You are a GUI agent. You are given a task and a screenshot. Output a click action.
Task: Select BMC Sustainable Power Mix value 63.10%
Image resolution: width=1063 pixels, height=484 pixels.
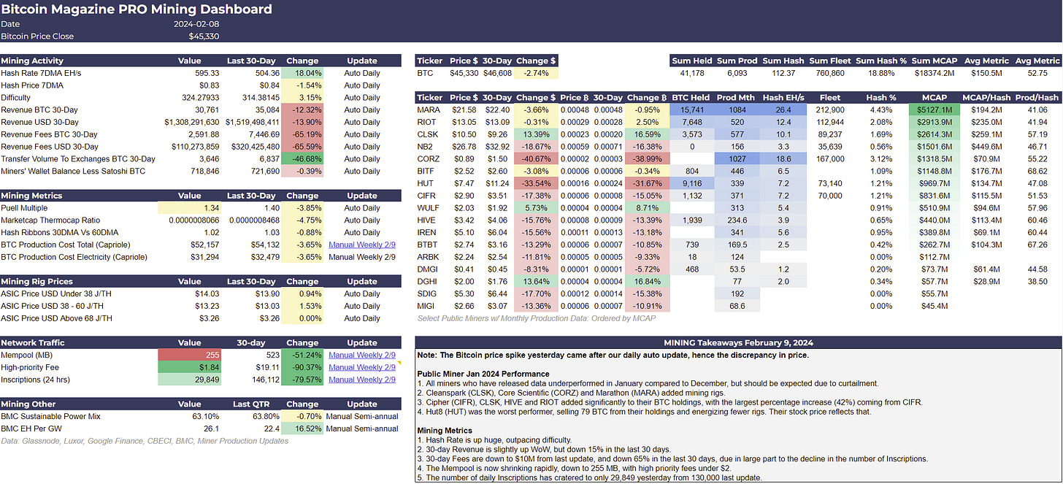pyautogui.click(x=207, y=416)
